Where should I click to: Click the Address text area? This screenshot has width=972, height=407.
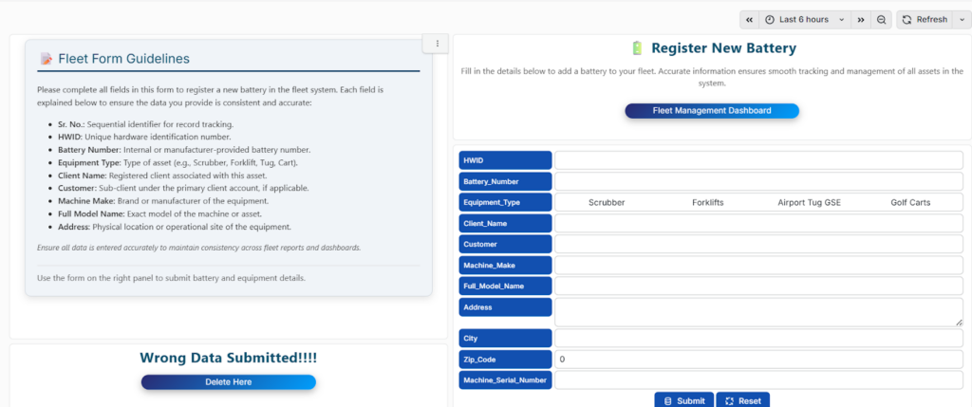(x=758, y=312)
